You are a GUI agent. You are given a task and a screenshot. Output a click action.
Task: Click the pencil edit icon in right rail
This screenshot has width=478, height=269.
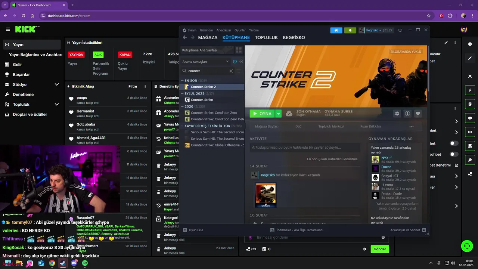pyautogui.click(x=470, y=58)
